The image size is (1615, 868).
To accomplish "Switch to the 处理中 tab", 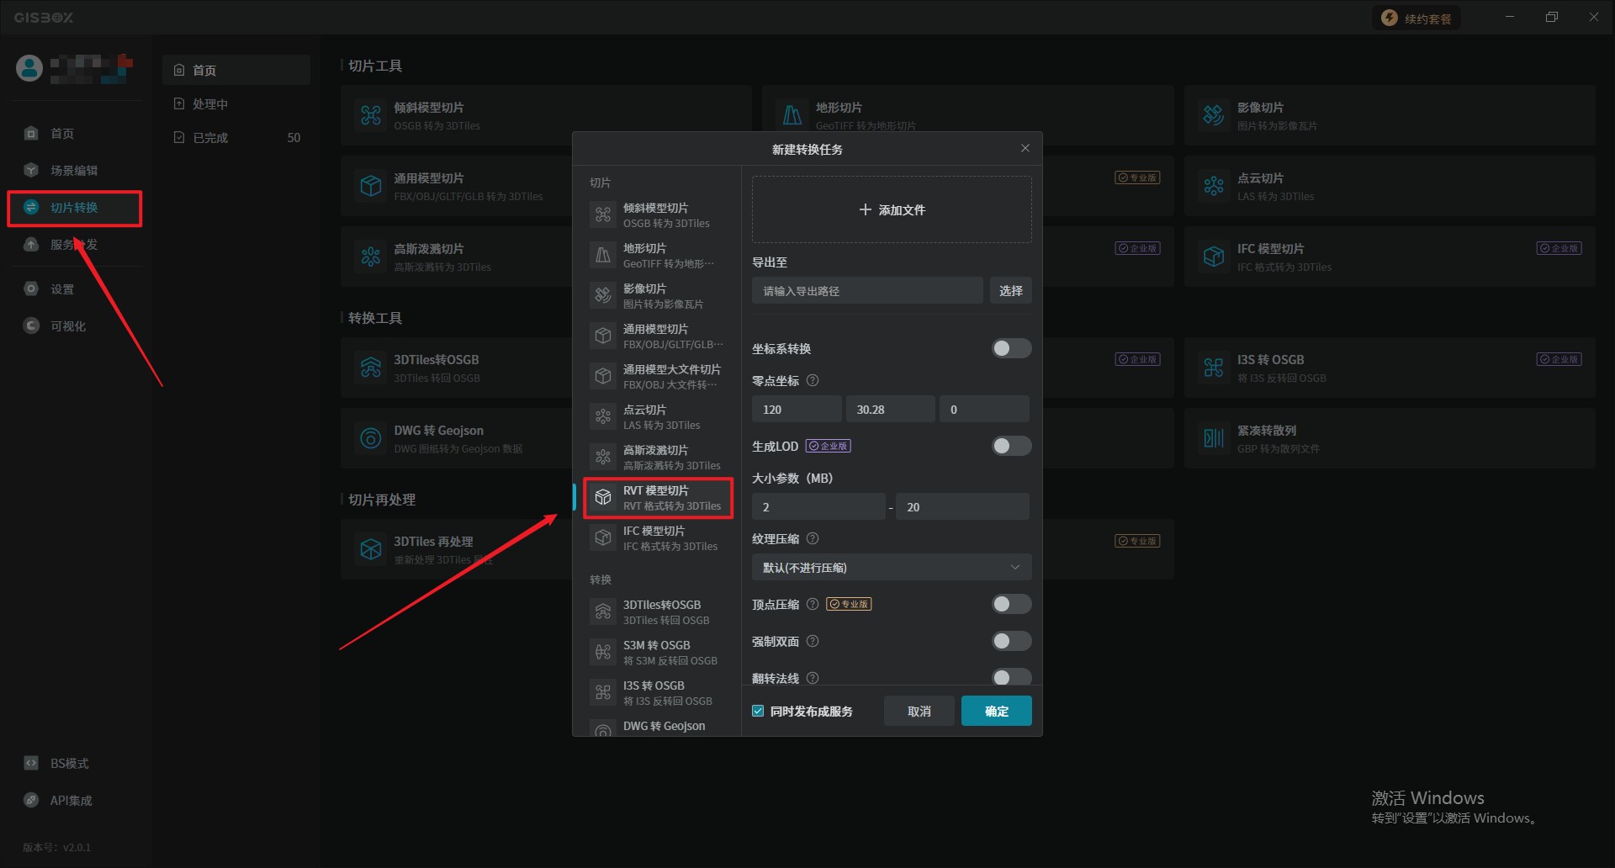I will pos(210,104).
